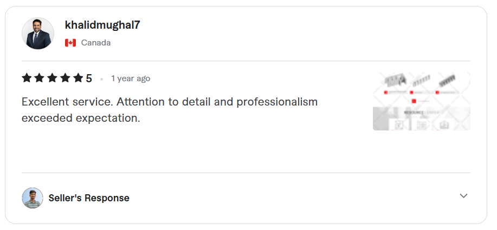
Task: Click the second rating star
Action: click(x=40, y=78)
